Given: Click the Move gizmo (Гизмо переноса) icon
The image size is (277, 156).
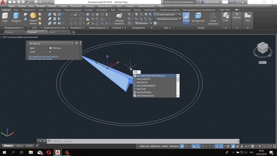Looking at the screenshot, I should click(213, 16).
